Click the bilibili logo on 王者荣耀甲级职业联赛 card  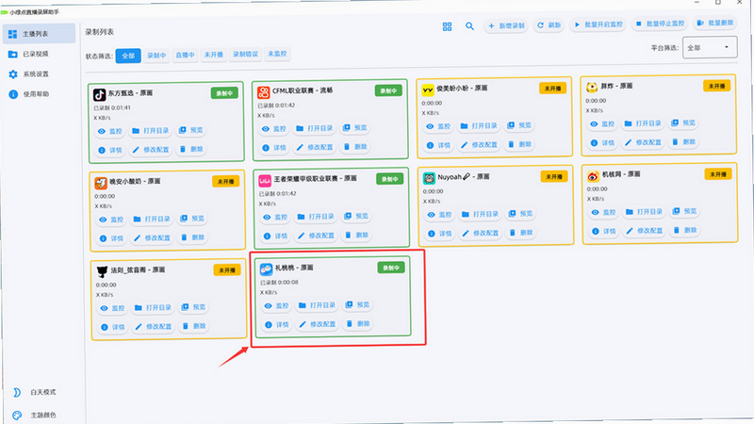click(265, 180)
